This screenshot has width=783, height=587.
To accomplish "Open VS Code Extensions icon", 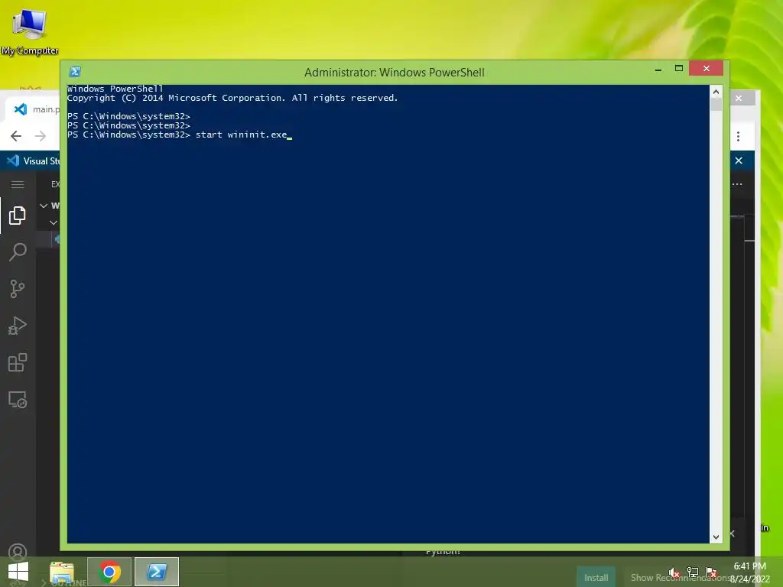I will pos(18,362).
